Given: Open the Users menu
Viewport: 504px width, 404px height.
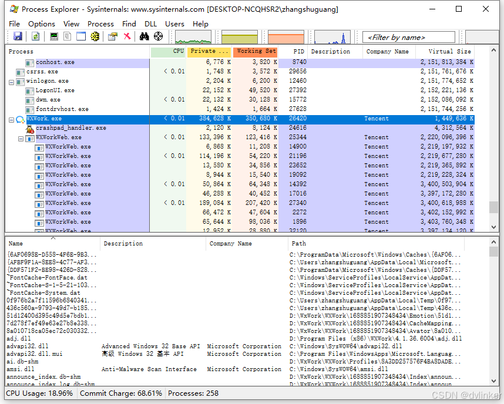Looking at the screenshot, I should click(174, 24).
